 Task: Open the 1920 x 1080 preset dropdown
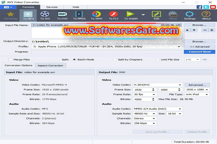point(197,90)
